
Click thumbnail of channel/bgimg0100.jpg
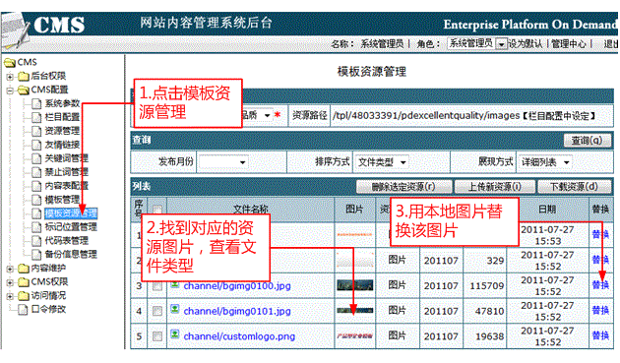(354, 285)
